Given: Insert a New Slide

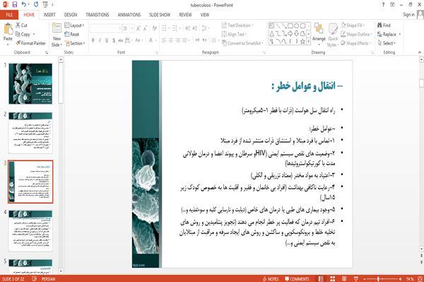Looking at the screenshot, I should tap(57, 35).
